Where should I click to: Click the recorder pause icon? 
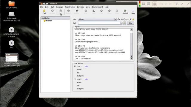[x=148, y=4]
